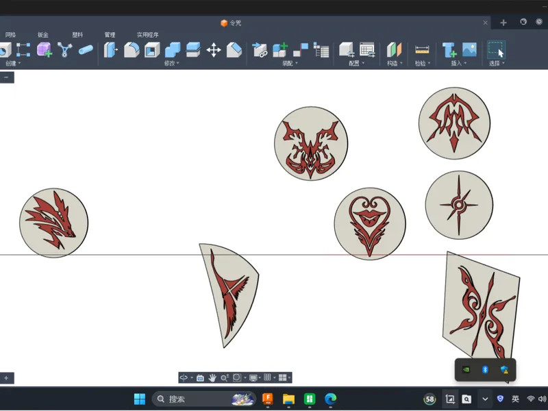Screen dimensions: 548x411
Task: Close the 令咒 document tab
Action: point(485,23)
